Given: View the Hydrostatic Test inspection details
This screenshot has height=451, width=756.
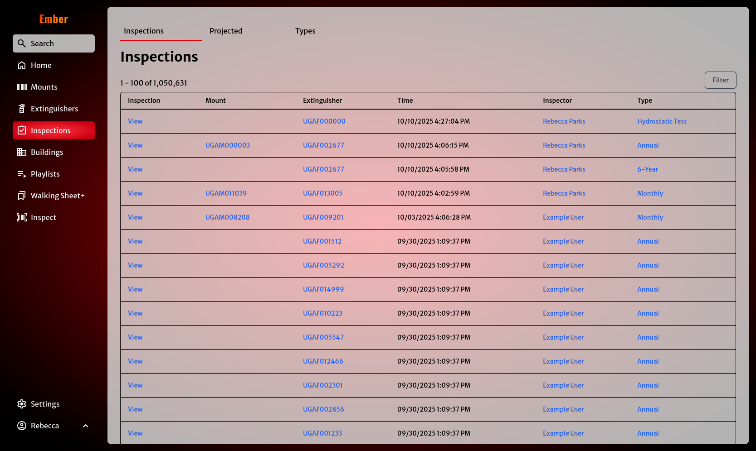Looking at the screenshot, I should point(662,121).
